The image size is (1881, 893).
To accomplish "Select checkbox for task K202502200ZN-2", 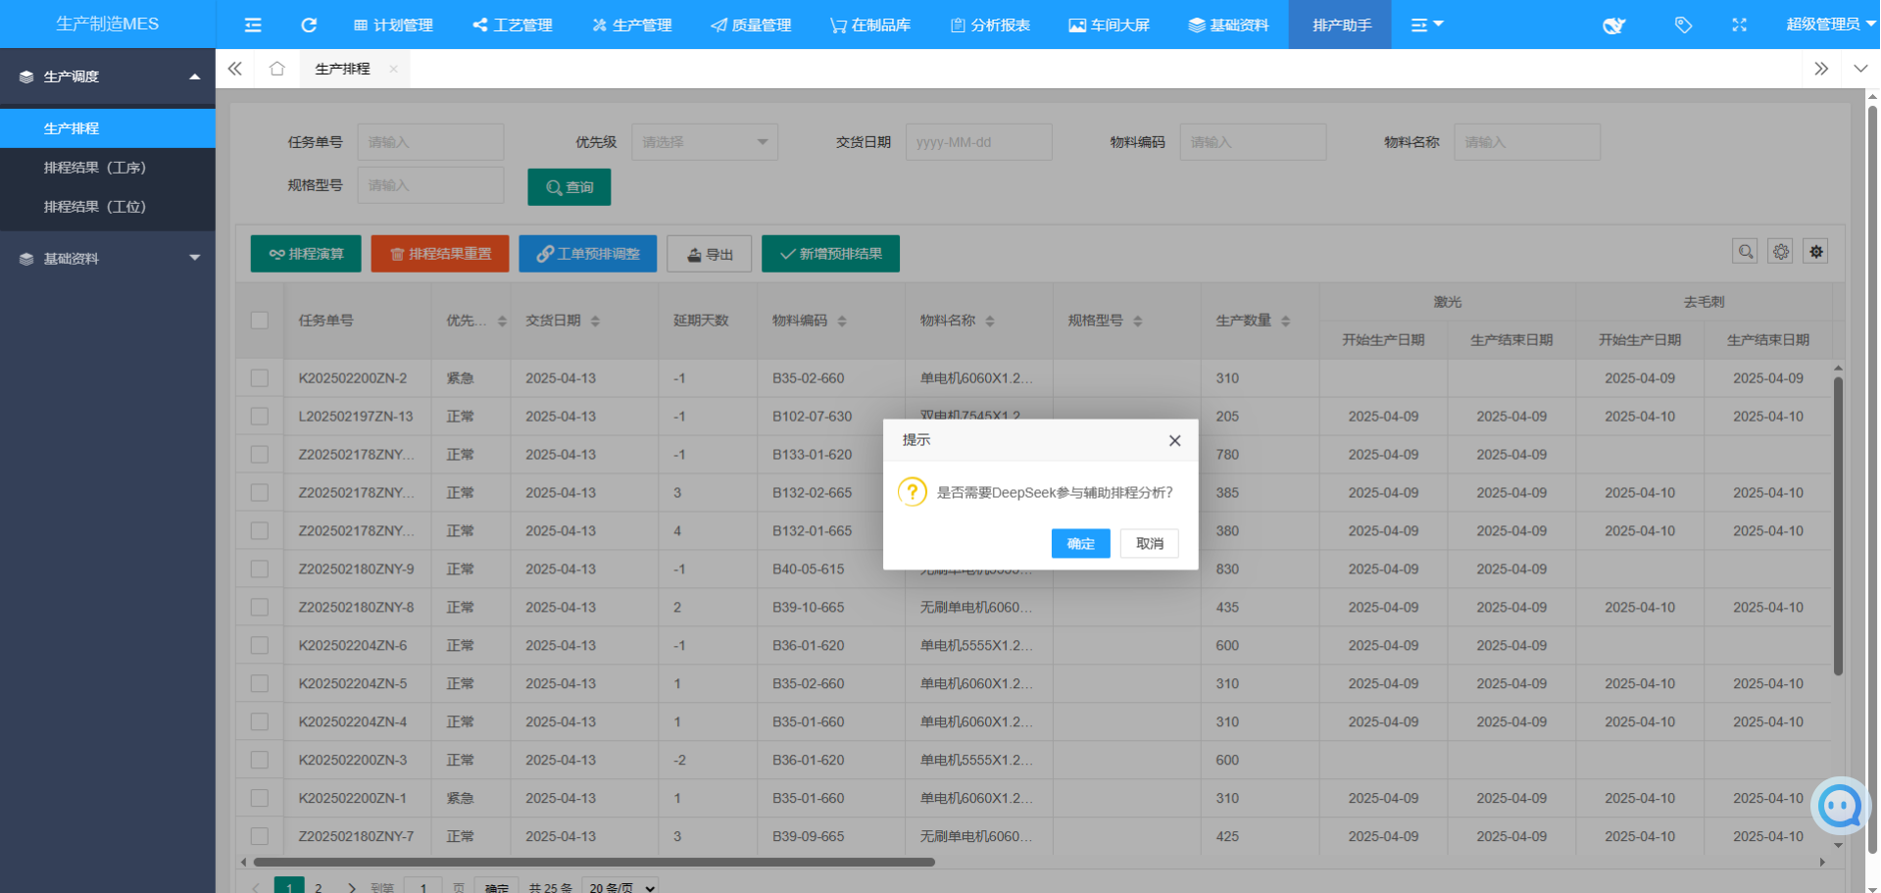I will coord(260,377).
